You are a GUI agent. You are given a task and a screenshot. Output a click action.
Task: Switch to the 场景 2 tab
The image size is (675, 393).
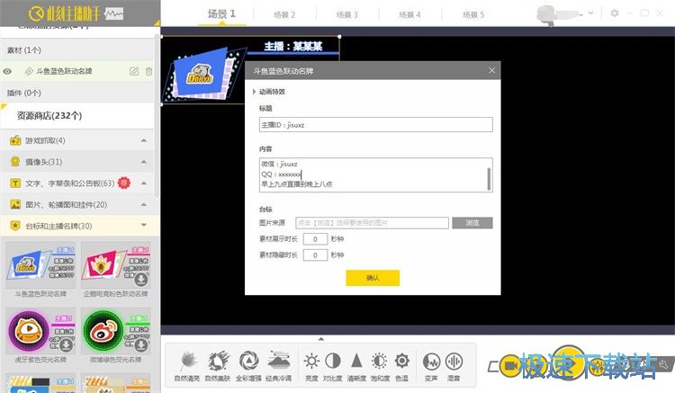(281, 15)
